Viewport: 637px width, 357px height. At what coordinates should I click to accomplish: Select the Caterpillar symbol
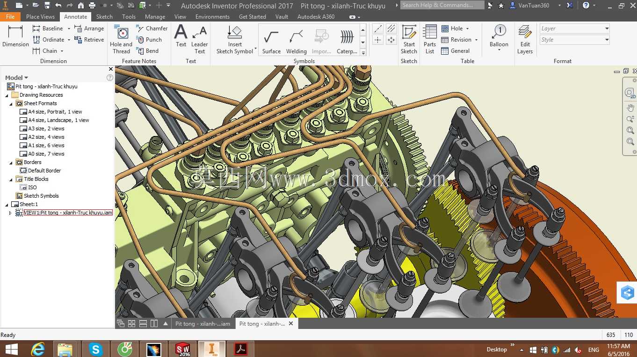point(347,41)
